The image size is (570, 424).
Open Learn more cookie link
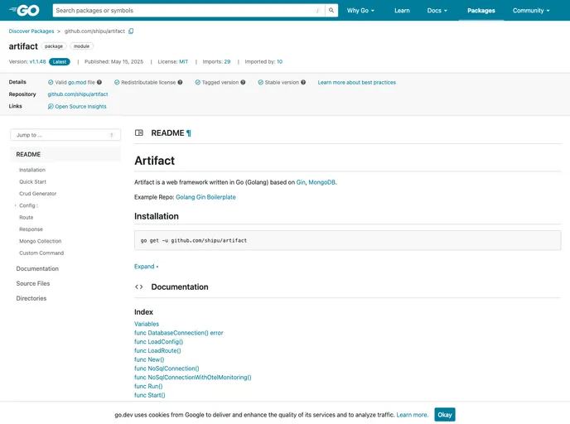[x=413, y=415]
